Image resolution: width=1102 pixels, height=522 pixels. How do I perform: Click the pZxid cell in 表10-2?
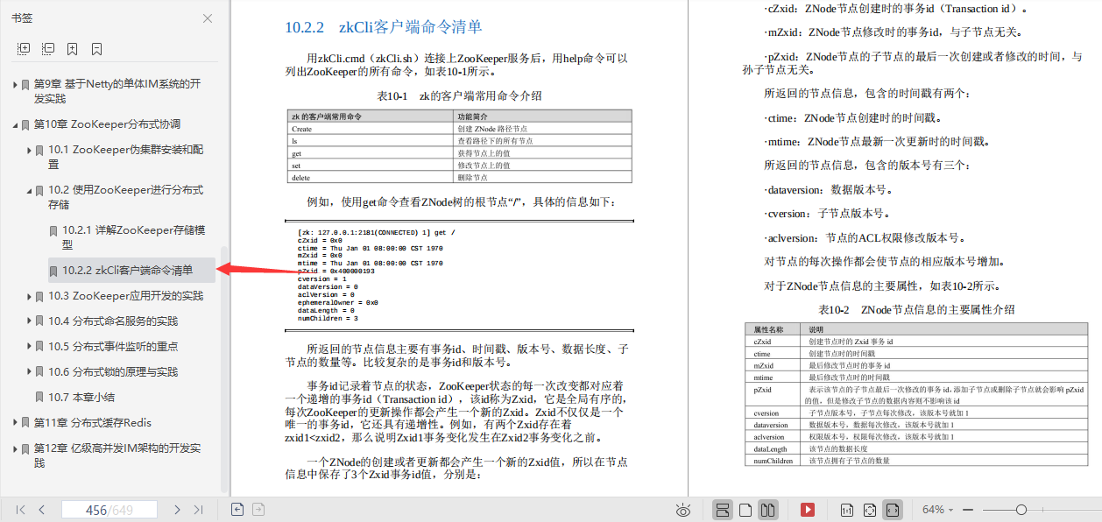[x=773, y=394]
